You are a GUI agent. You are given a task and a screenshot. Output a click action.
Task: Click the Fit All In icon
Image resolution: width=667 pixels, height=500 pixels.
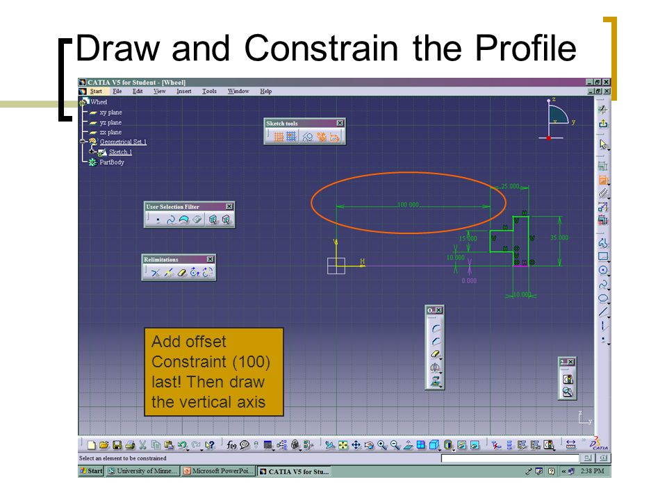[343, 444]
